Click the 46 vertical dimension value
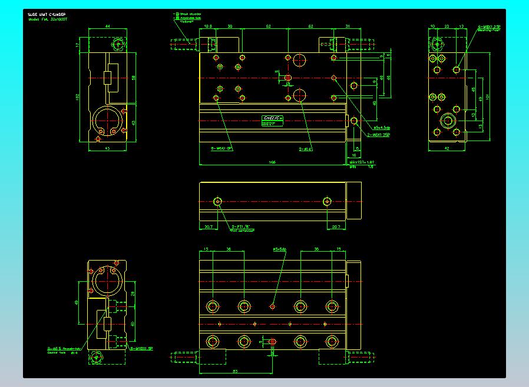 point(389,78)
